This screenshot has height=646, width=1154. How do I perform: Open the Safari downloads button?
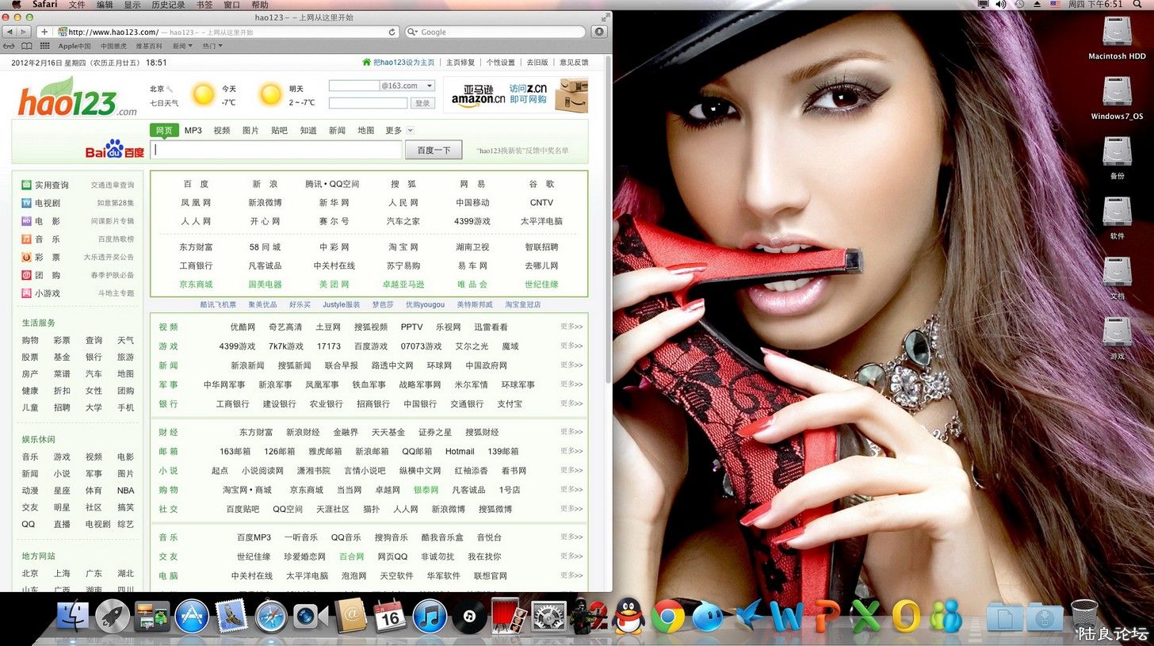(599, 32)
